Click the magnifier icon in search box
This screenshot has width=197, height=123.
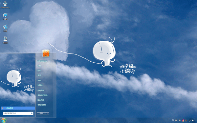click(x=32, y=113)
